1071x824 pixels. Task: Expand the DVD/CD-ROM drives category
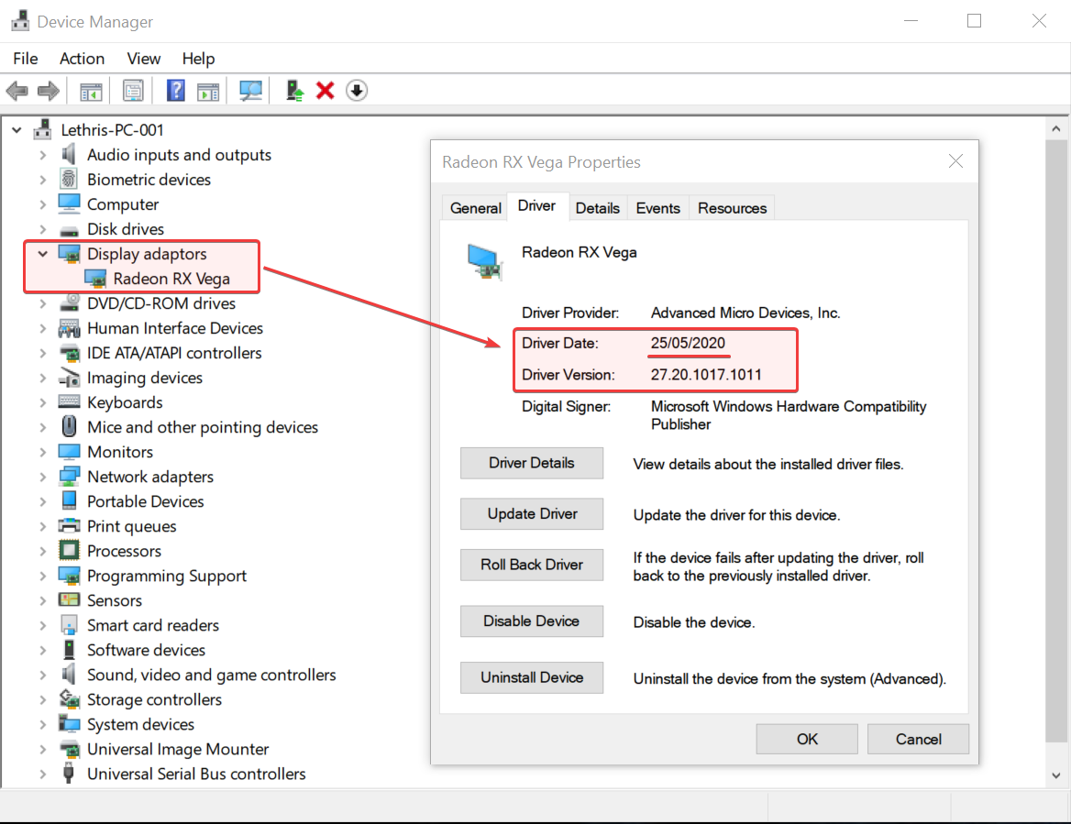43,303
